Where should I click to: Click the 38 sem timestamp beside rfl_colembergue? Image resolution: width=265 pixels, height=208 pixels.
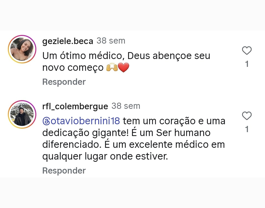(x=126, y=106)
